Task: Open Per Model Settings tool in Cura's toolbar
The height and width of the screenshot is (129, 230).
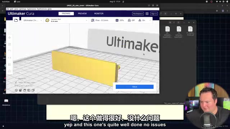Action: click(10, 64)
